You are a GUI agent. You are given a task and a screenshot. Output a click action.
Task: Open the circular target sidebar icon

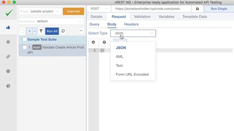pos(8,71)
